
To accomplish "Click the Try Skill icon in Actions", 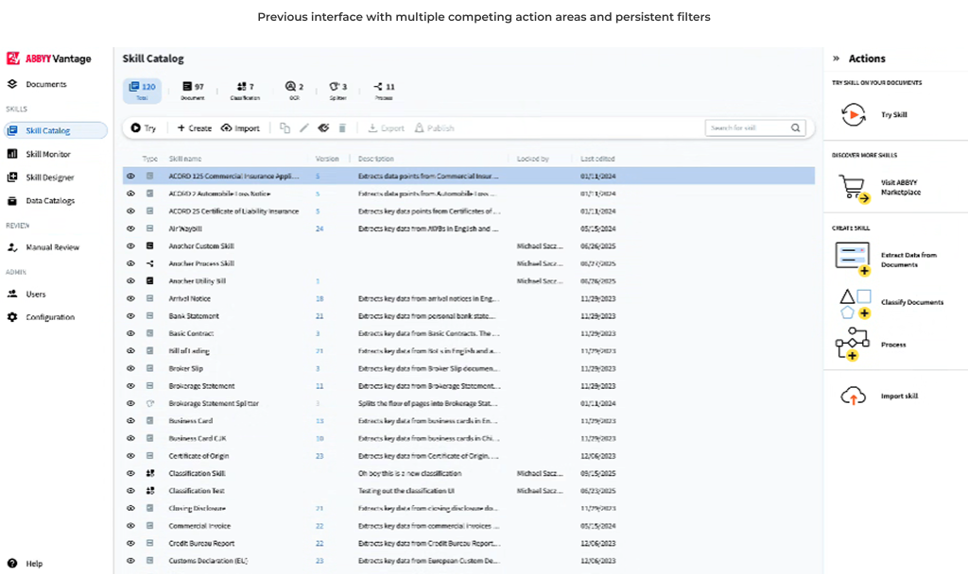I will tap(854, 114).
